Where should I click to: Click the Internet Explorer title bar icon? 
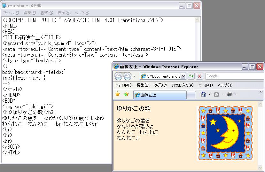click(116, 66)
